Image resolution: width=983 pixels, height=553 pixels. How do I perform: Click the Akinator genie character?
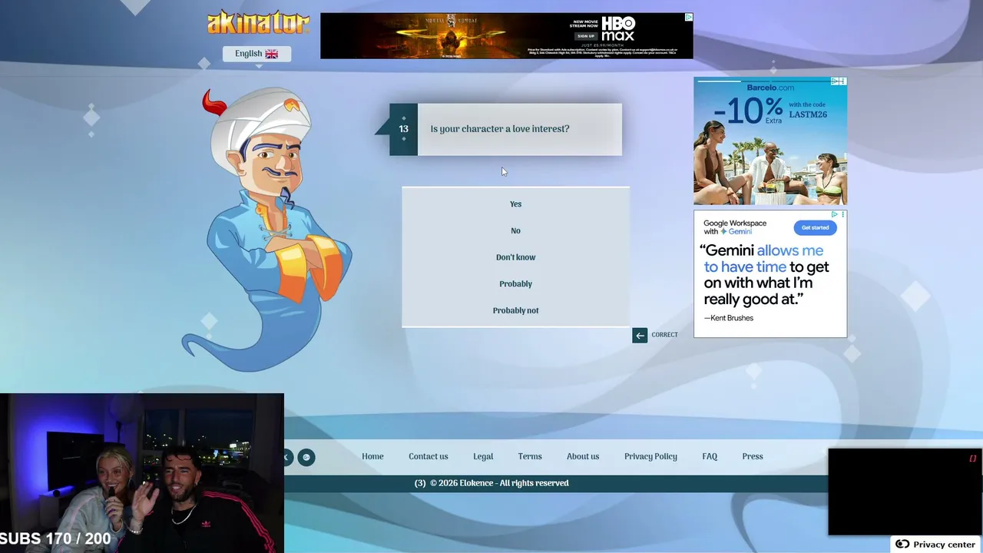pos(267,230)
